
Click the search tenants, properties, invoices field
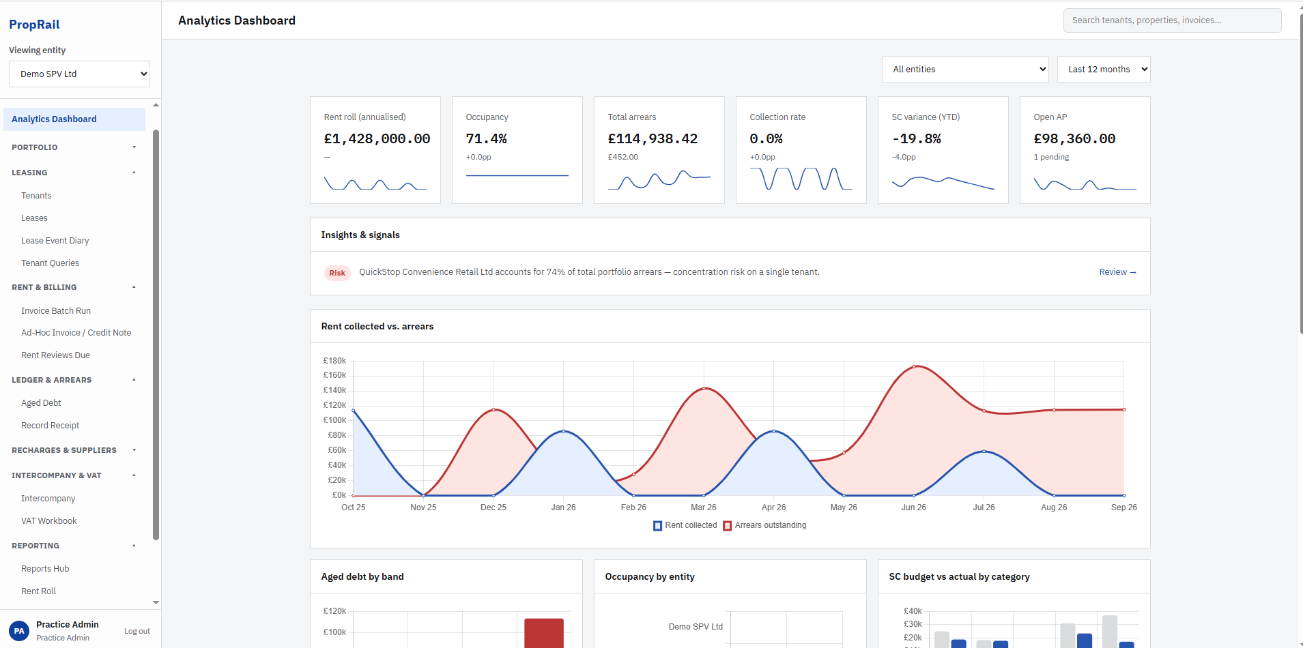point(1172,20)
